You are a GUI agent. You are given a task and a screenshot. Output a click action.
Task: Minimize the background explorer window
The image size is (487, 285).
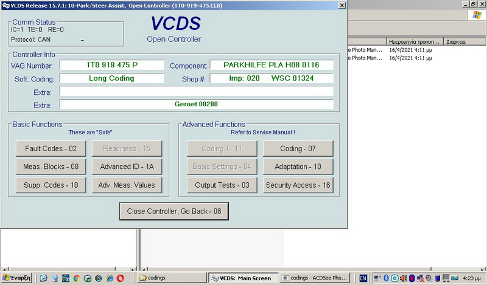[465, 4]
